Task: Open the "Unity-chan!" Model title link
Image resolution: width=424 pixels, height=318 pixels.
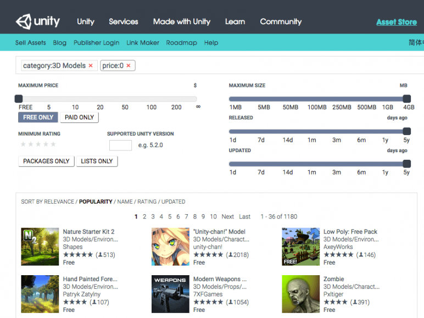Action: coord(219,232)
